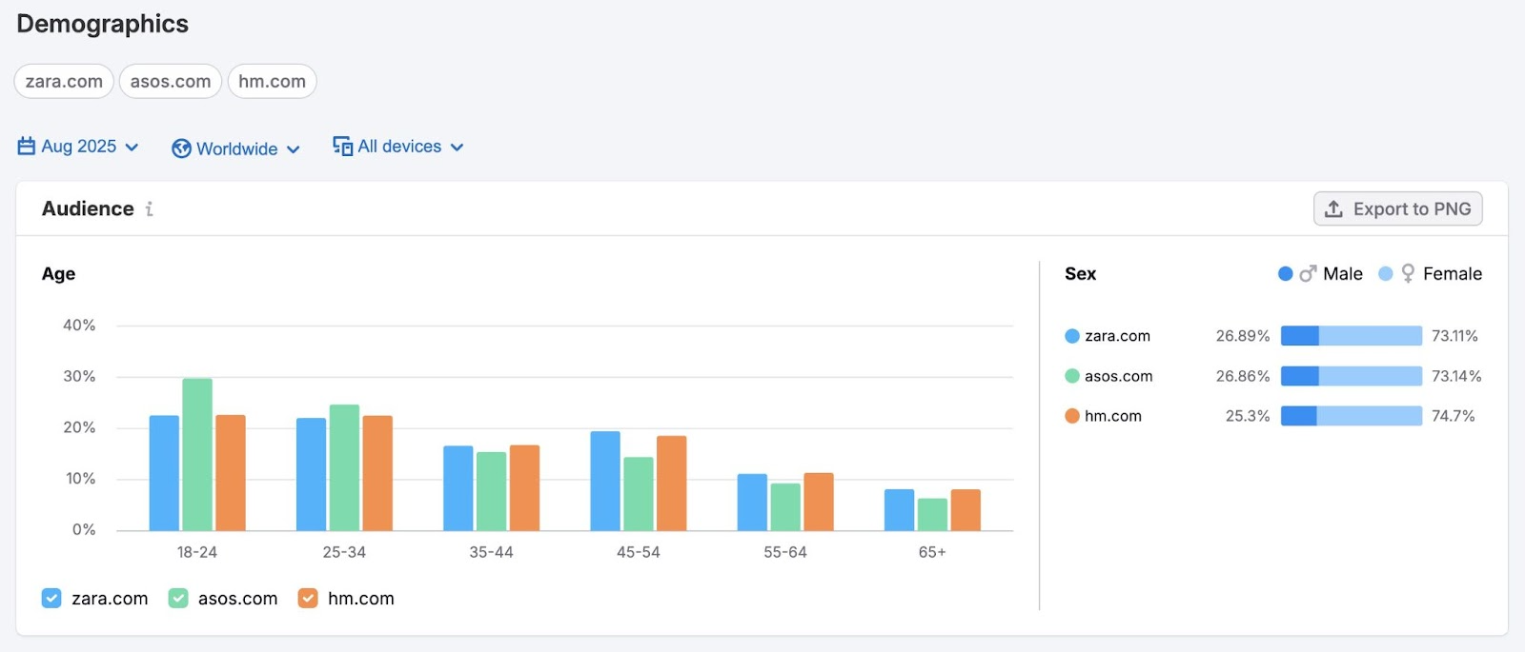Click the zara.com male/female ratio bar
This screenshot has width=1525, height=652.
click(1351, 336)
